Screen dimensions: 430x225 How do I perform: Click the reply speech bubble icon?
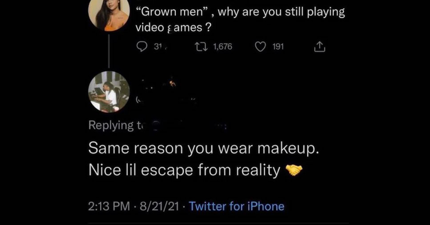pyautogui.click(x=142, y=47)
